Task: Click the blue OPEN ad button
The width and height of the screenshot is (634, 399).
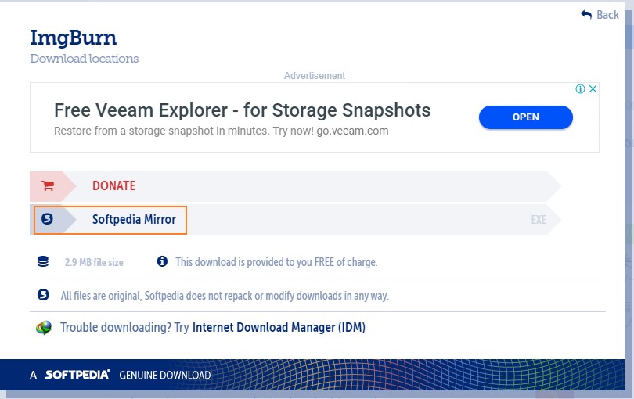Action: (526, 117)
